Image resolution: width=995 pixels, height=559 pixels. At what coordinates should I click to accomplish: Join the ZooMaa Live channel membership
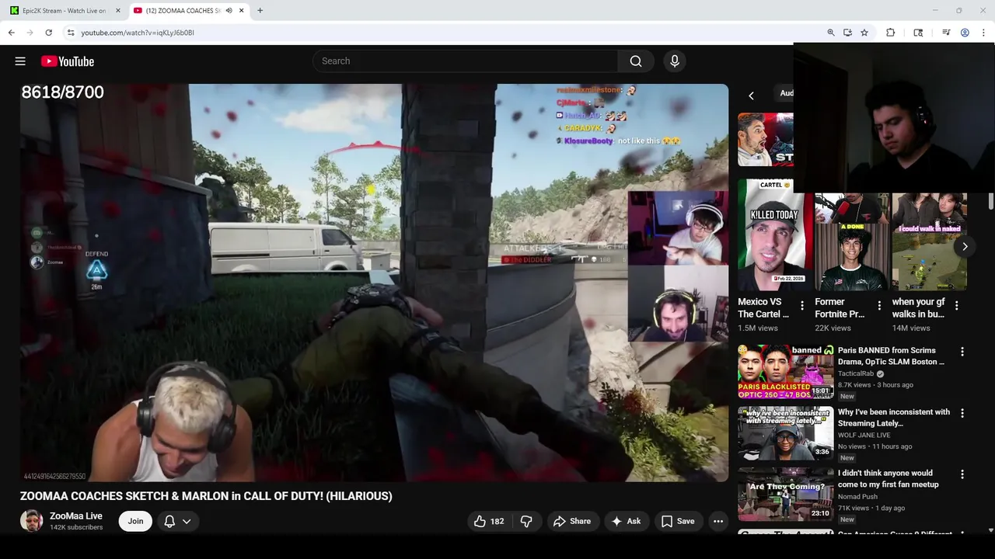[x=135, y=521]
